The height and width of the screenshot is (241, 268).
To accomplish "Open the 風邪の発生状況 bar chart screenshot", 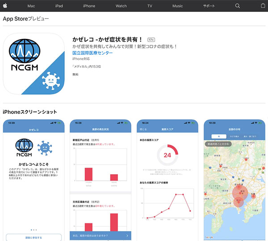I will point(100,180).
